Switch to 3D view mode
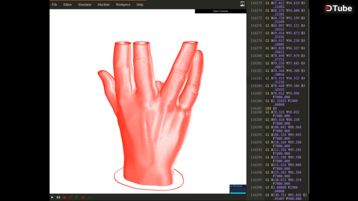 [89, 198]
